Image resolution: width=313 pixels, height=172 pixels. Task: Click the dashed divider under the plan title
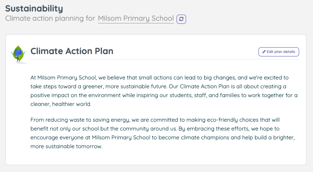point(165,60)
